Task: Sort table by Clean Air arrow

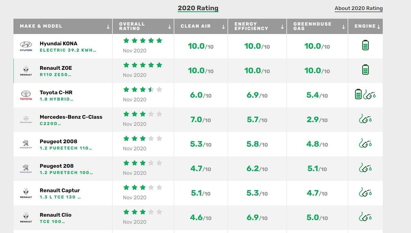Action: 223,27
